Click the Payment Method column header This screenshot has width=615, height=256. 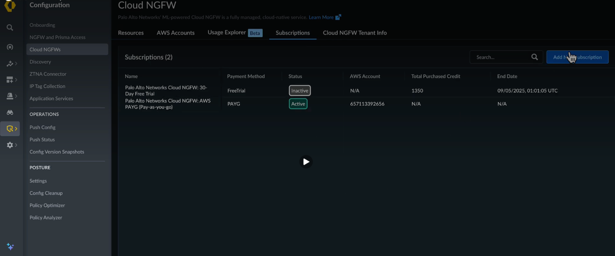pos(246,76)
